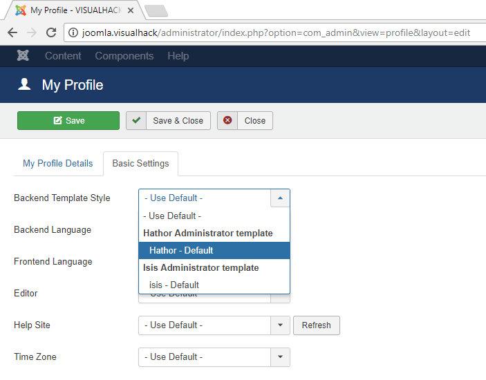Collapse the Backend Template Style dropdown arrow
The width and height of the screenshot is (486, 380).
(280, 198)
